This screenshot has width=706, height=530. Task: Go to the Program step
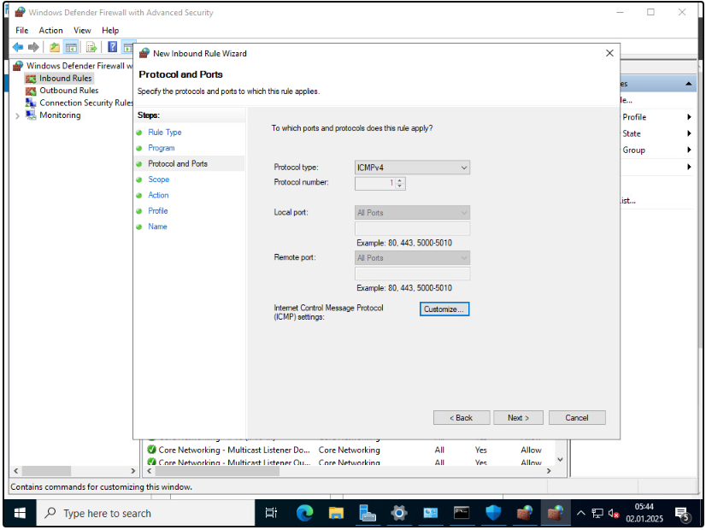pyautogui.click(x=162, y=148)
